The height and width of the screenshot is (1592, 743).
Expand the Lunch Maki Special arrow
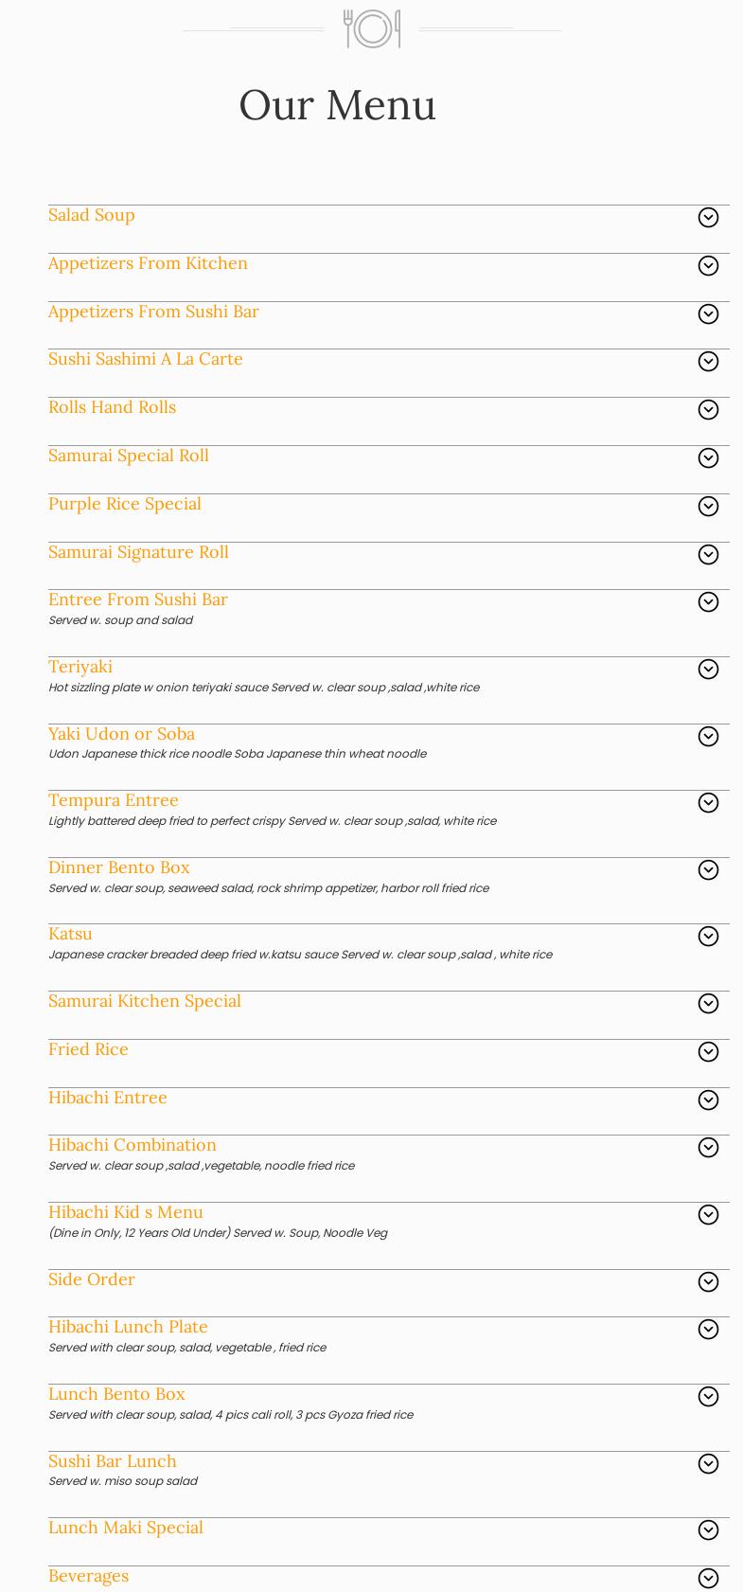click(x=708, y=1530)
